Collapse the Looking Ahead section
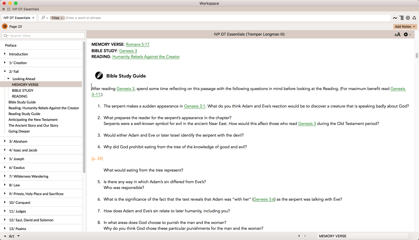The image size is (419, 240). (8, 79)
